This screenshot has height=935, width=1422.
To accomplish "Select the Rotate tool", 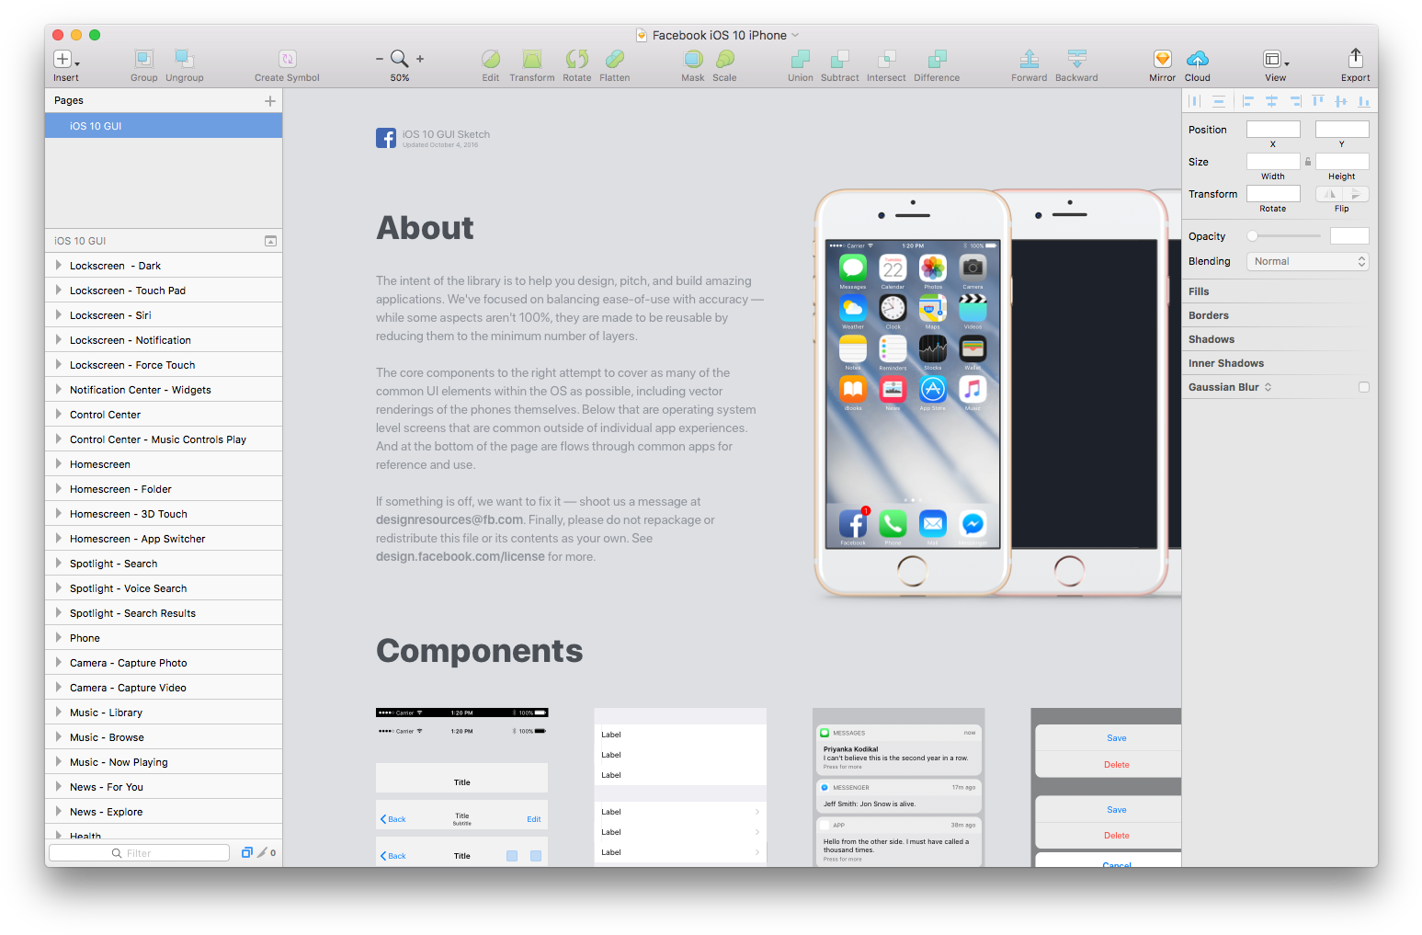I will pos(576,59).
